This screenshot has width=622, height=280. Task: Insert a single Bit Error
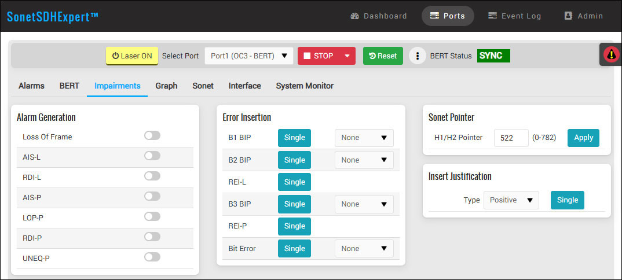point(294,248)
